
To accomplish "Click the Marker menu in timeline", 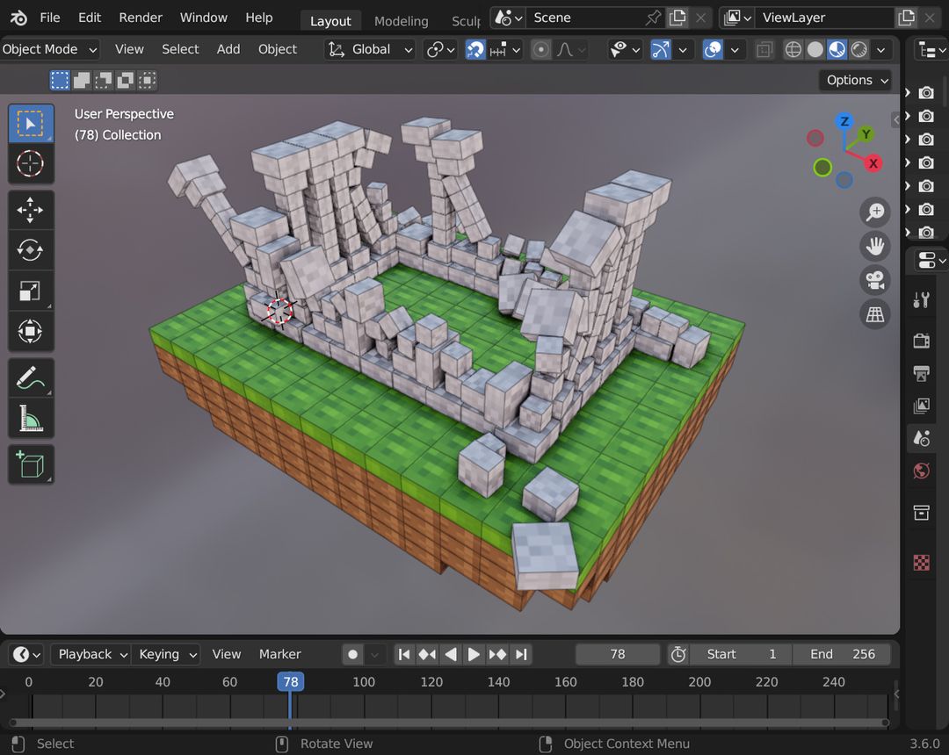I will pyautogui.click(x=279, y=654).
